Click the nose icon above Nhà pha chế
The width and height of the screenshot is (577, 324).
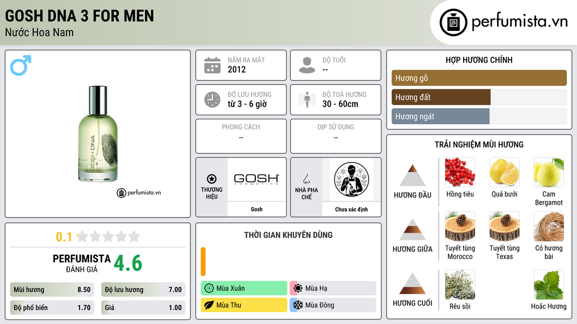pyautogui.click(x=306, y=179)
